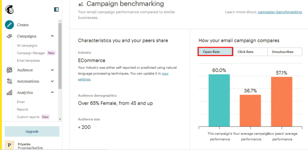Click the Analytics bar chart icon
The height and width of the screenshot is (150, 308).
pyautogui.click(x=9, y=92)
